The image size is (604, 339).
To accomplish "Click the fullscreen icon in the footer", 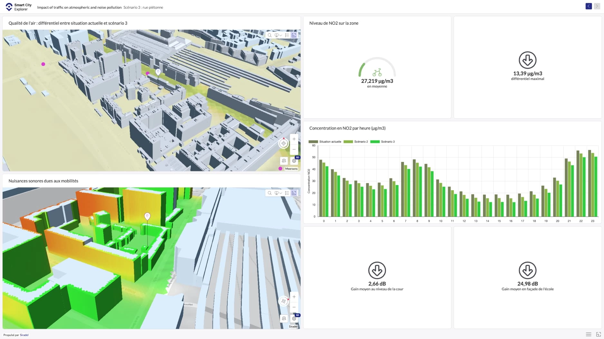I will point(599,335).
